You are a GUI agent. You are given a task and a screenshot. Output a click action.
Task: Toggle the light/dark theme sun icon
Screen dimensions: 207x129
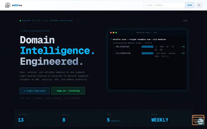[199, 5]
